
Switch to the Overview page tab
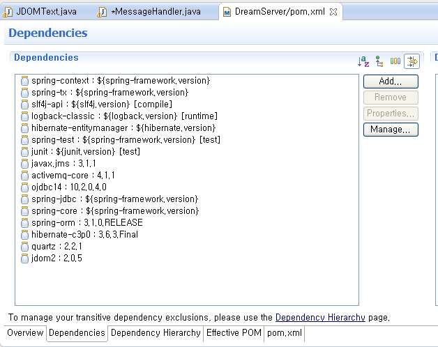[25, 333]
